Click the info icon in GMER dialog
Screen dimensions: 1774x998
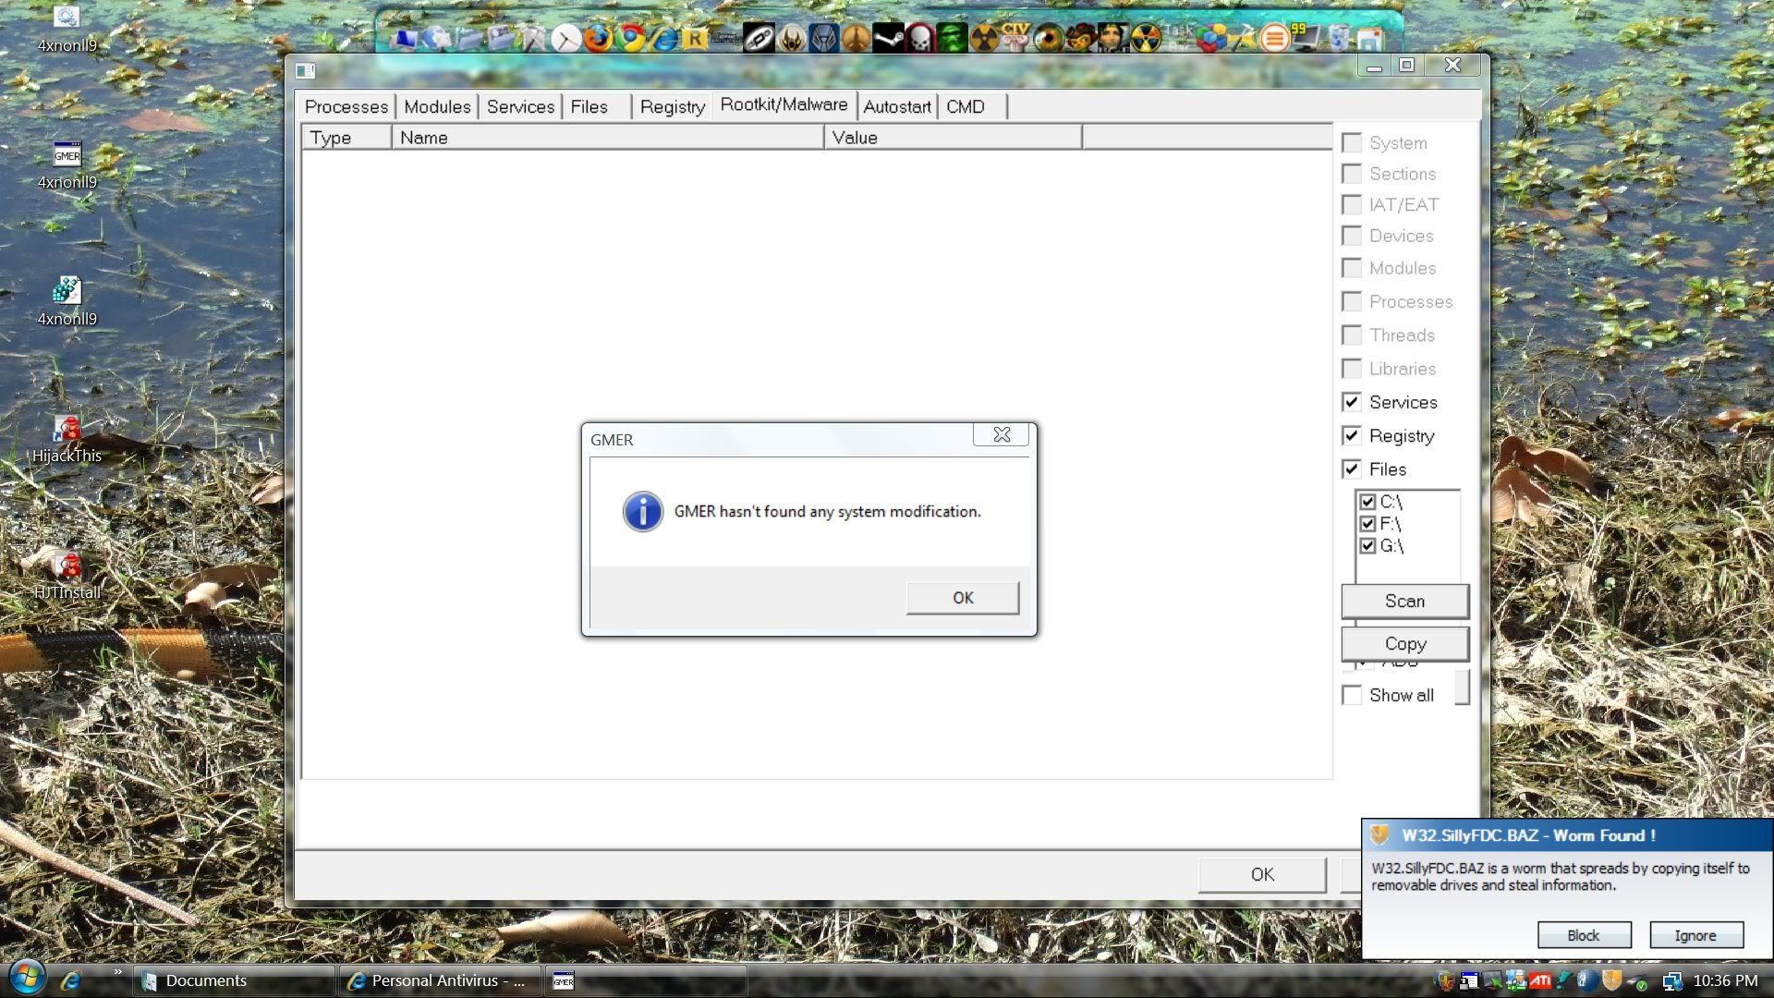[643, 511]
